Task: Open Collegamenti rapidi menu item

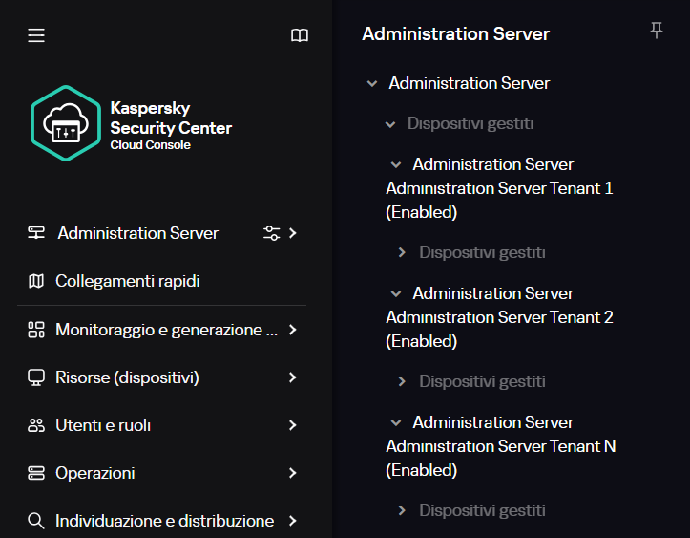Action: (x=128, y=281)
